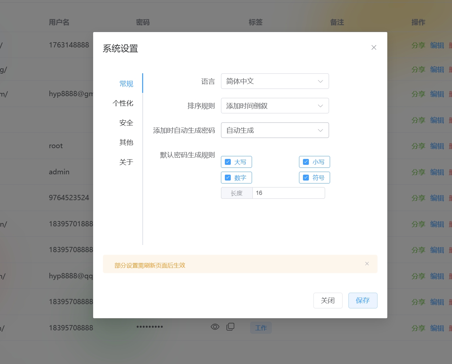Image resolution: width=452 pixels, height=364 pixels.
Task: Click 分享 in the 1763148888 row
Action: (x=418, y=45)
